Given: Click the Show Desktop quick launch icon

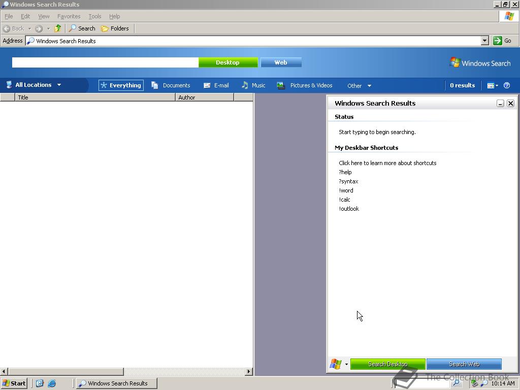Looking at the screenshot, I should pos(40,383).
